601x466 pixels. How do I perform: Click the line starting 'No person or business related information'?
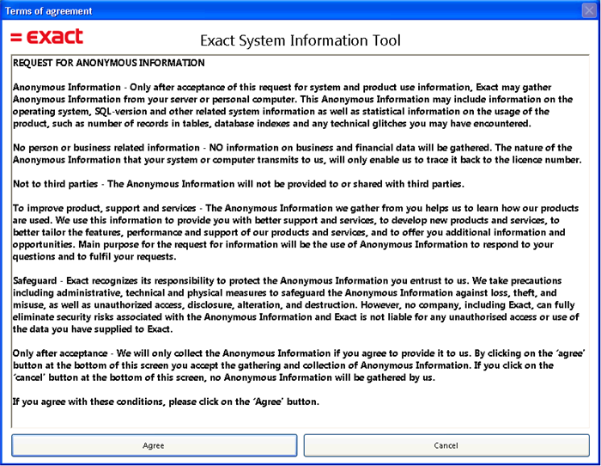coord(293,148)
